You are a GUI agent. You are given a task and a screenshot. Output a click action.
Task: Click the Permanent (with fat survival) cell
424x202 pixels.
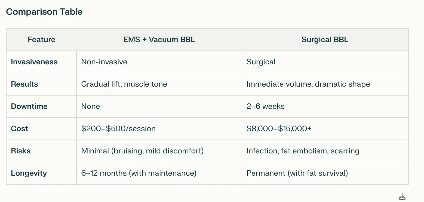[x=325, y=173]
